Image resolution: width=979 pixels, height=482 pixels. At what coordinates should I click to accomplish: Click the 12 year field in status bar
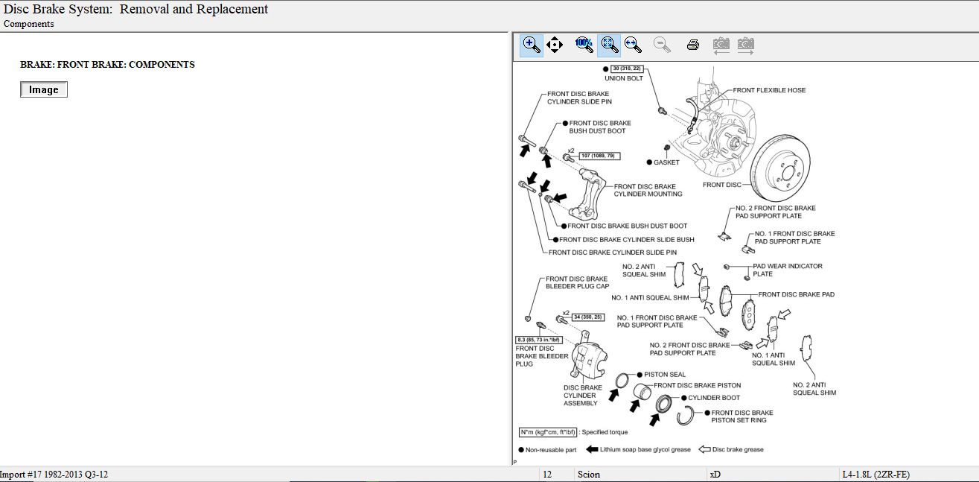coord(547,475)
